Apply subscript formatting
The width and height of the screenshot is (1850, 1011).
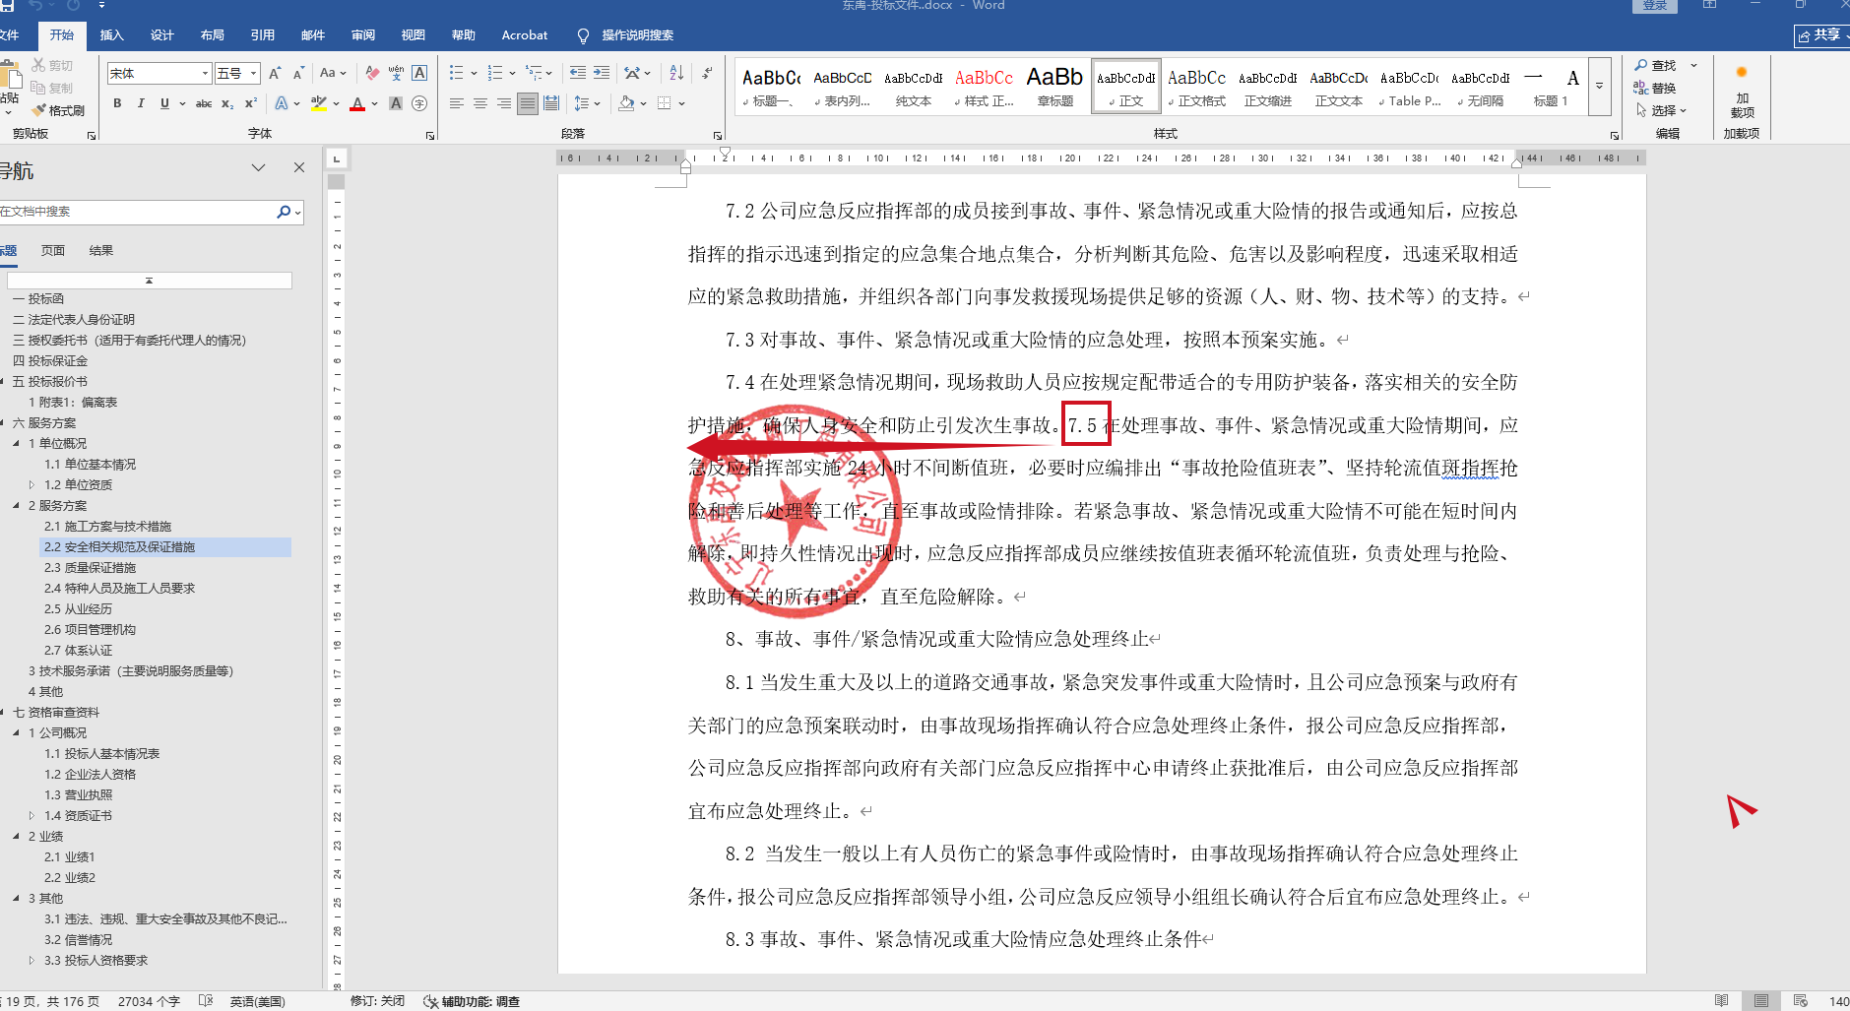pos(227,103)
